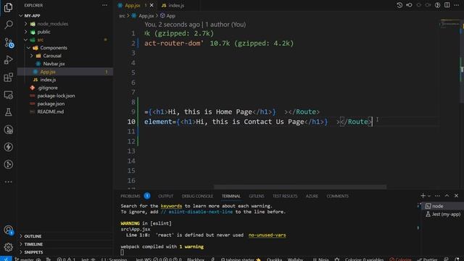Toggle file blame annotations icon
This screenshot has height=261, width=464.
point(437,5)
